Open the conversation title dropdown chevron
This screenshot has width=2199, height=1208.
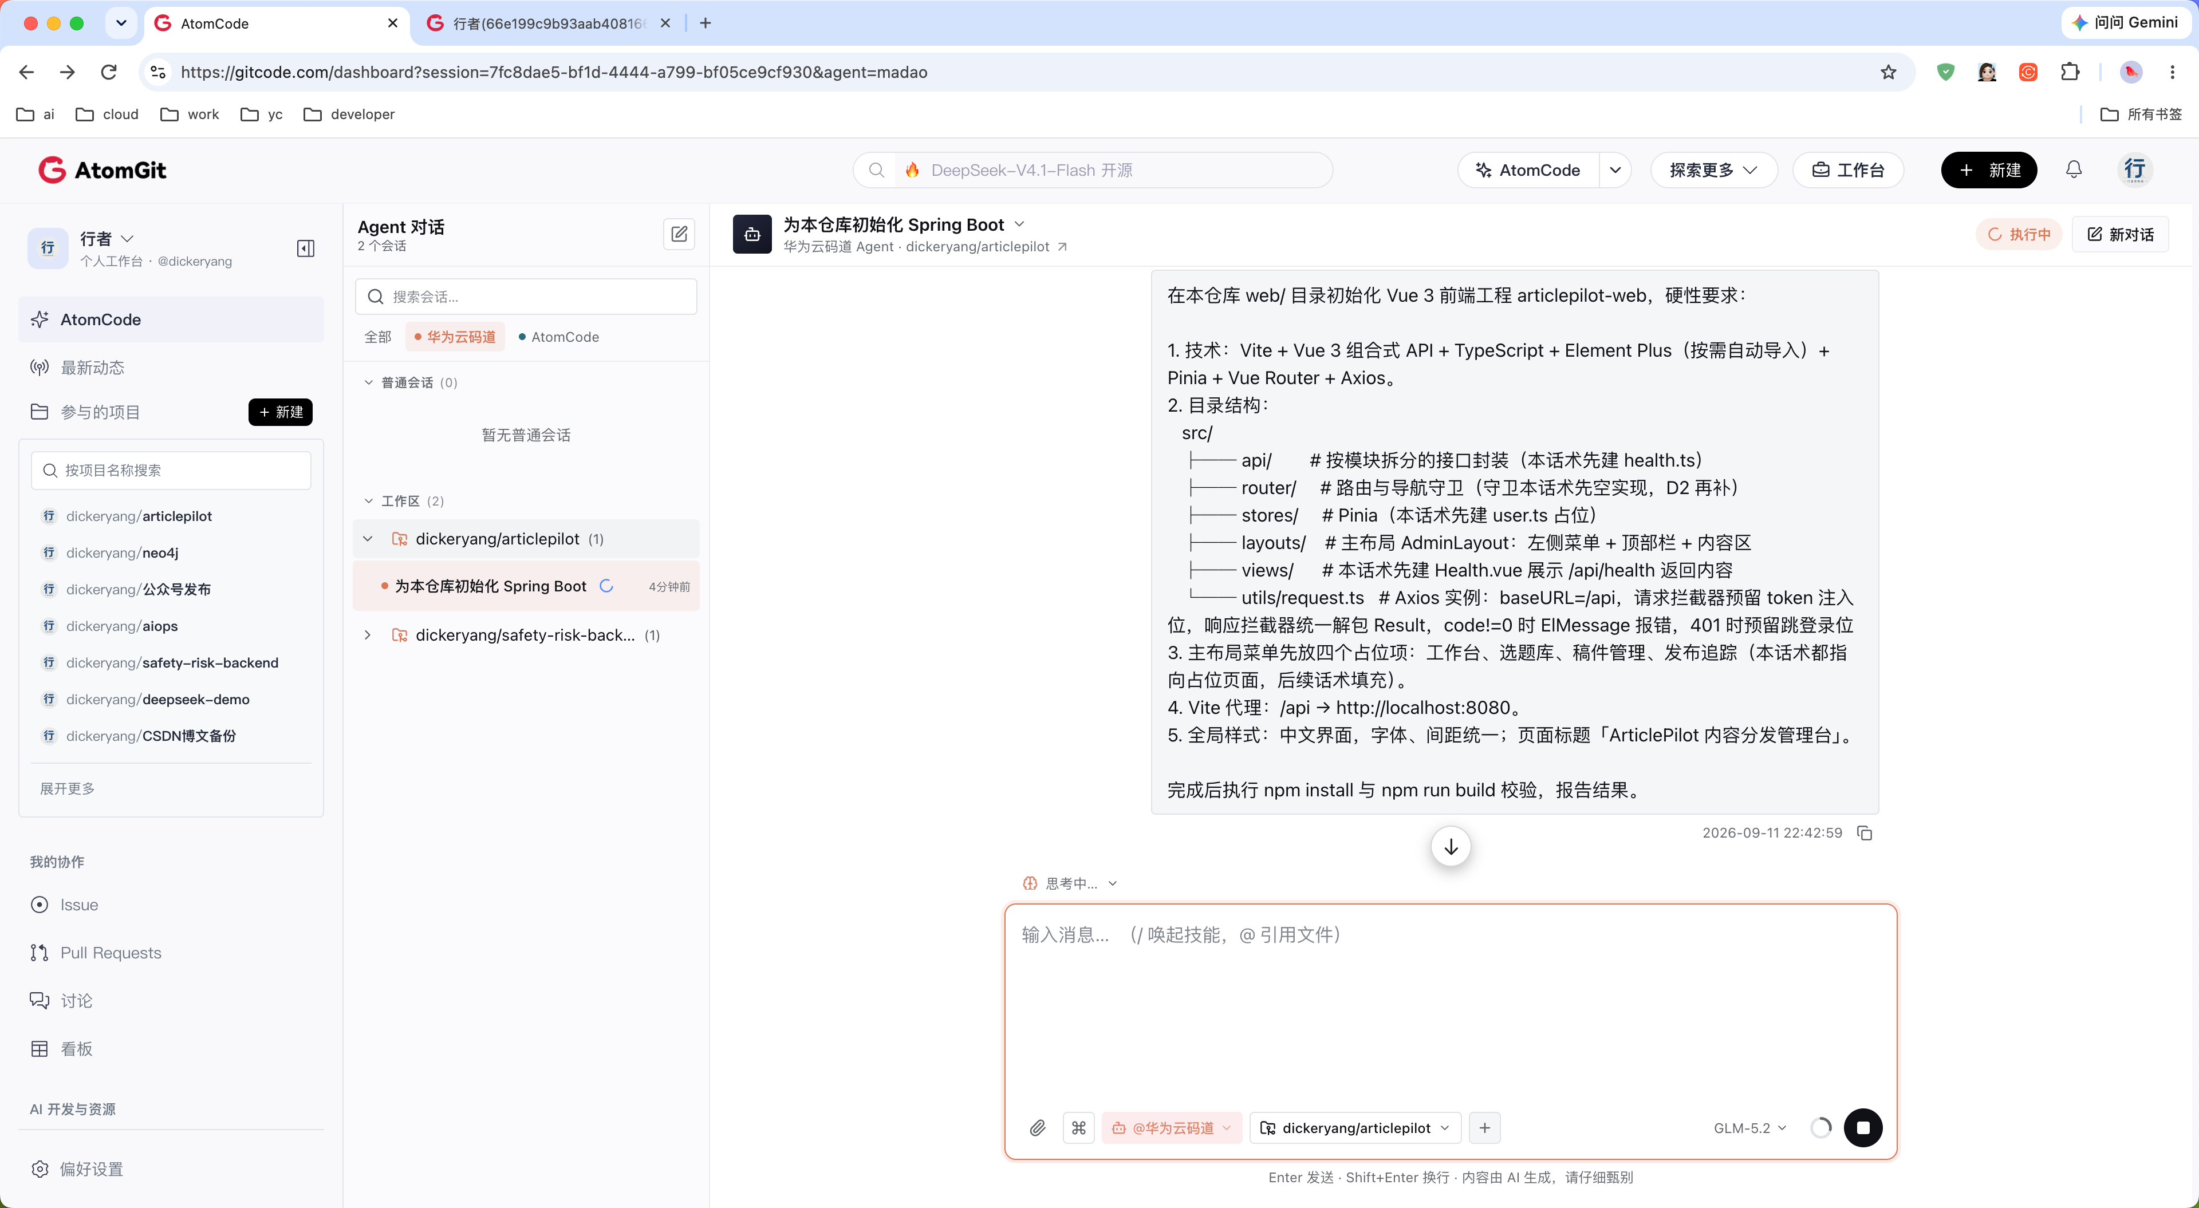(x=1019, y=224)
